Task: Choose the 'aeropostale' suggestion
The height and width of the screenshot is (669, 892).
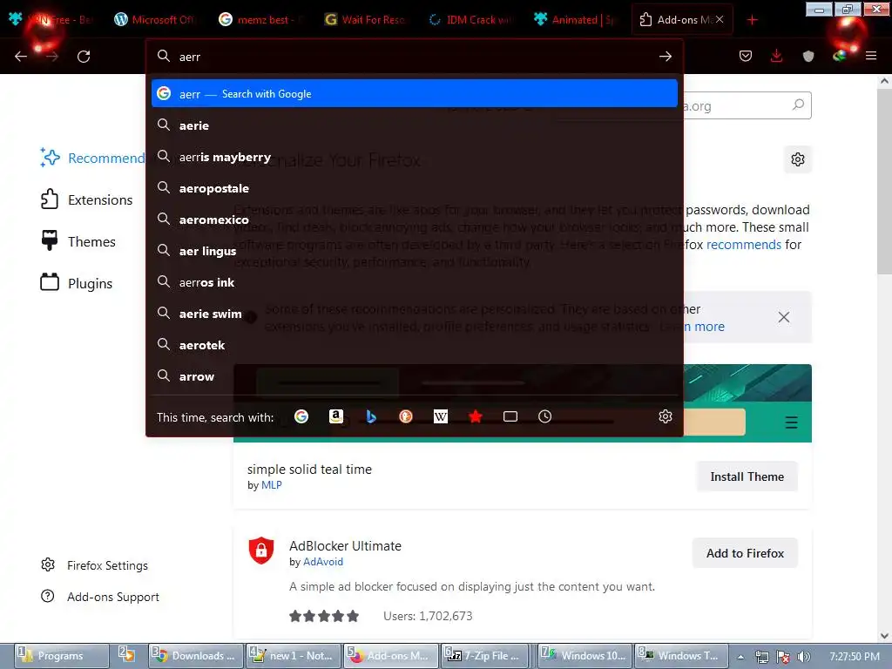Action: pos(414,188)
